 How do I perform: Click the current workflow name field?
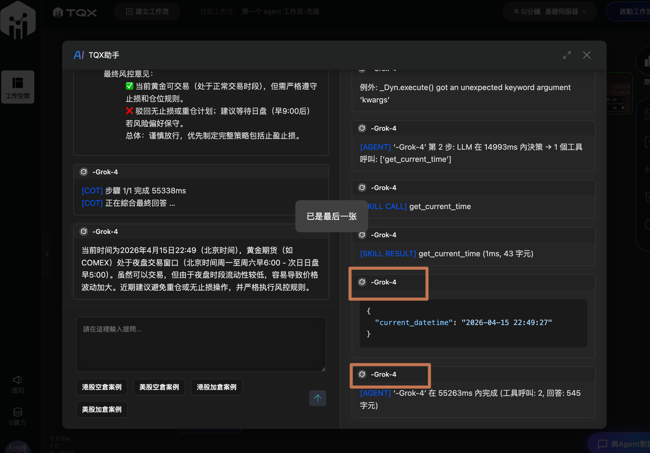[x=274, y=12]
